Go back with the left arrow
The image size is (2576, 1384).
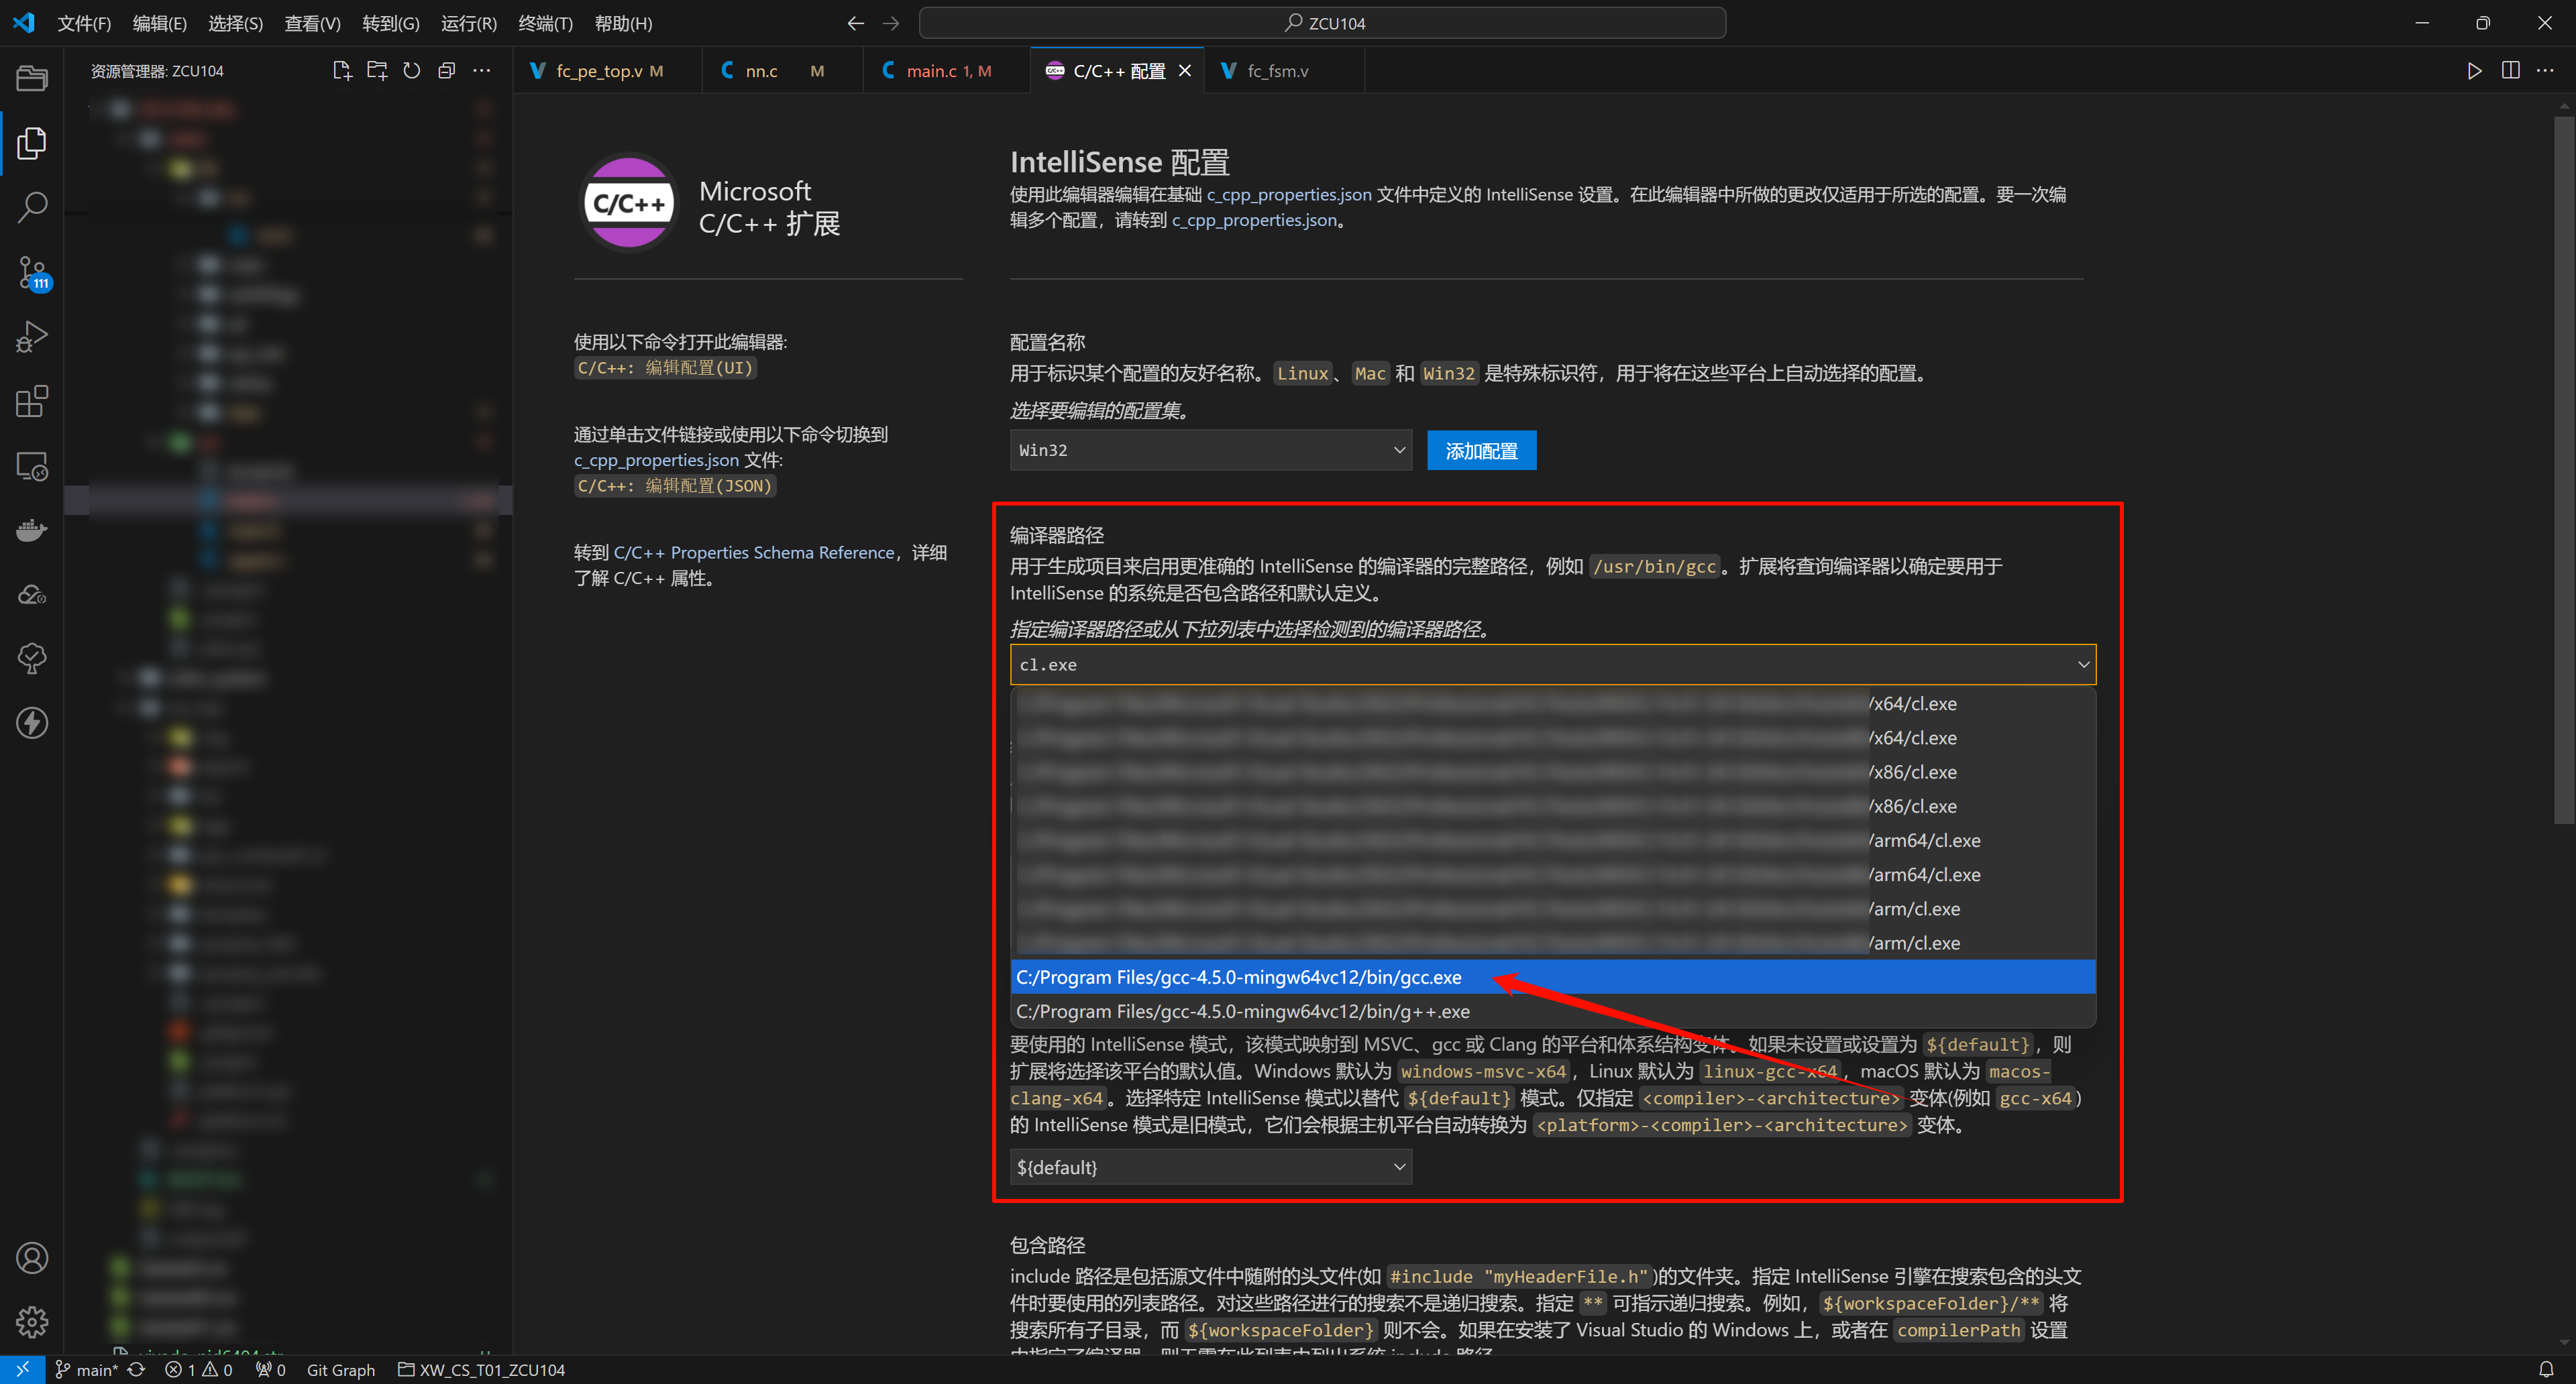855,23
